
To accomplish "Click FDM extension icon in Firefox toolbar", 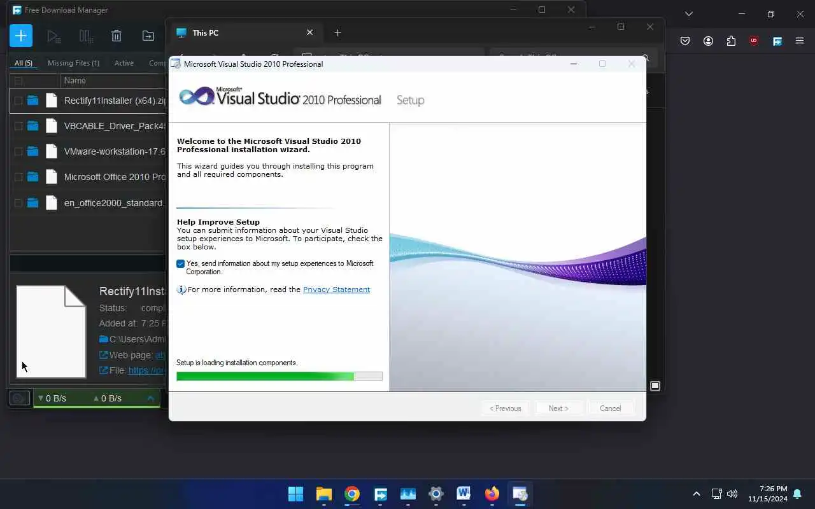I will tap(777, 41).
